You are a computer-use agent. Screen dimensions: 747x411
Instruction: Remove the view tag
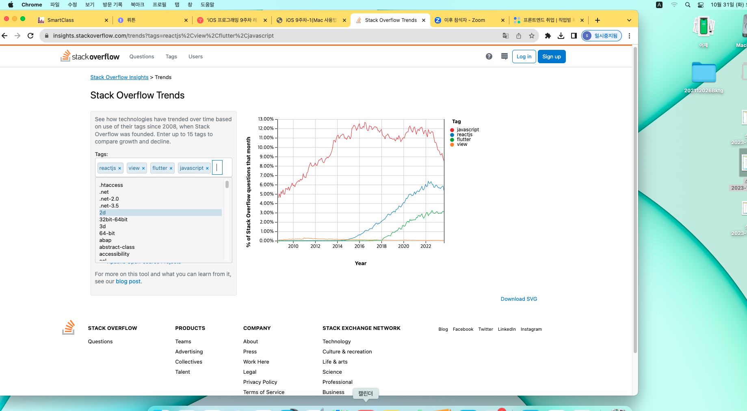(x=143, y=168)
